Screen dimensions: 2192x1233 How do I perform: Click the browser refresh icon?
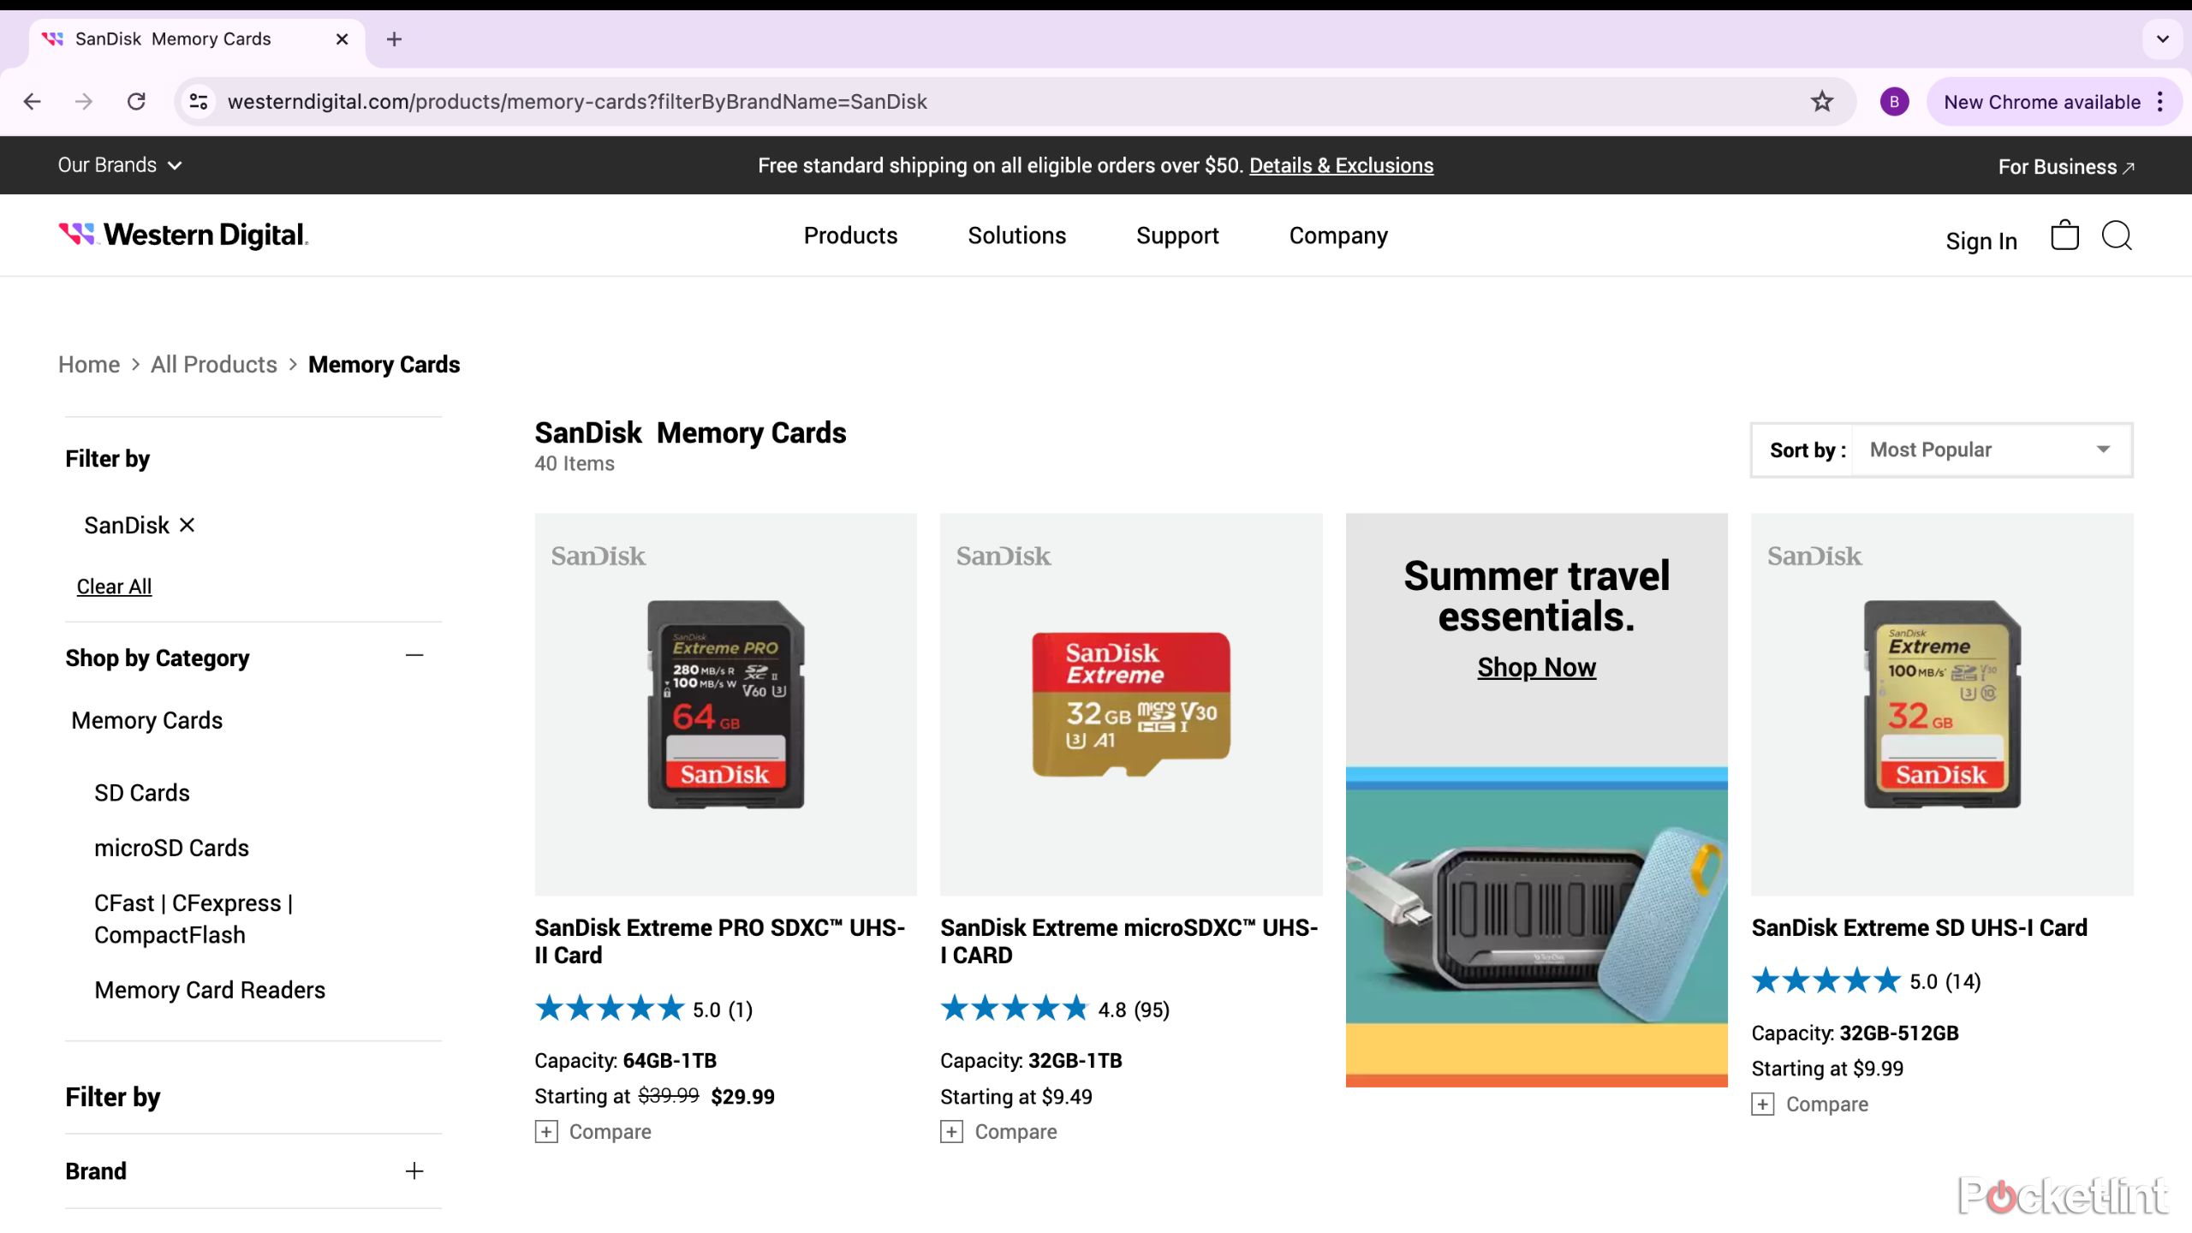pyautogui.click(x=135, y=101)
